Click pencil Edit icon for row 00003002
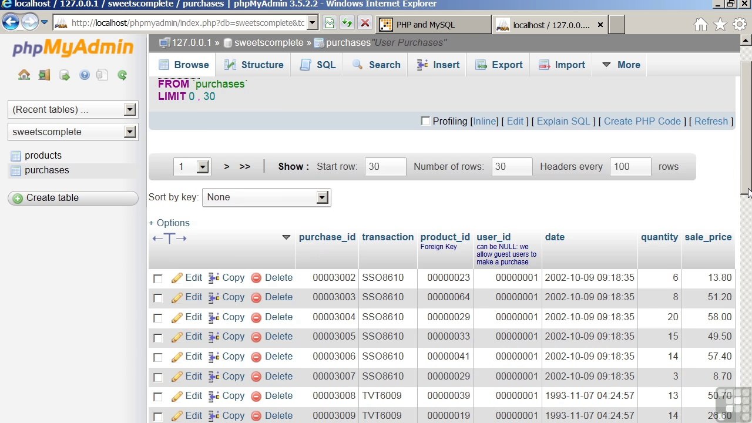The image size is (752, 423). point(177,277)
